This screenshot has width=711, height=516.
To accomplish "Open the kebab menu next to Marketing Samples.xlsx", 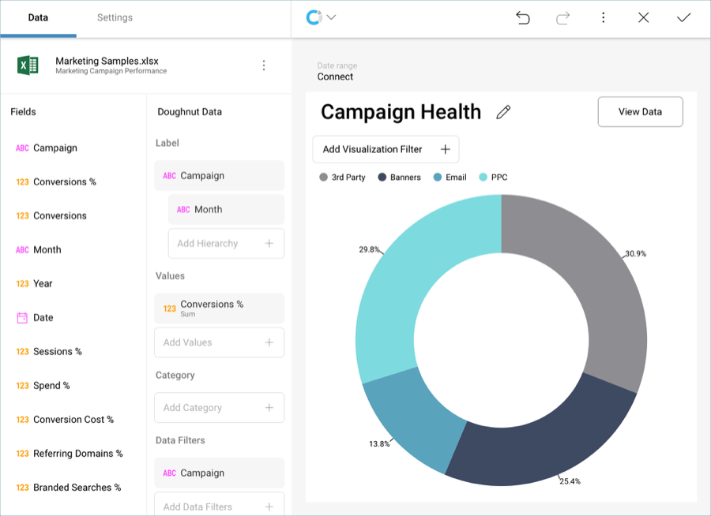I will [x=264, y=65].
